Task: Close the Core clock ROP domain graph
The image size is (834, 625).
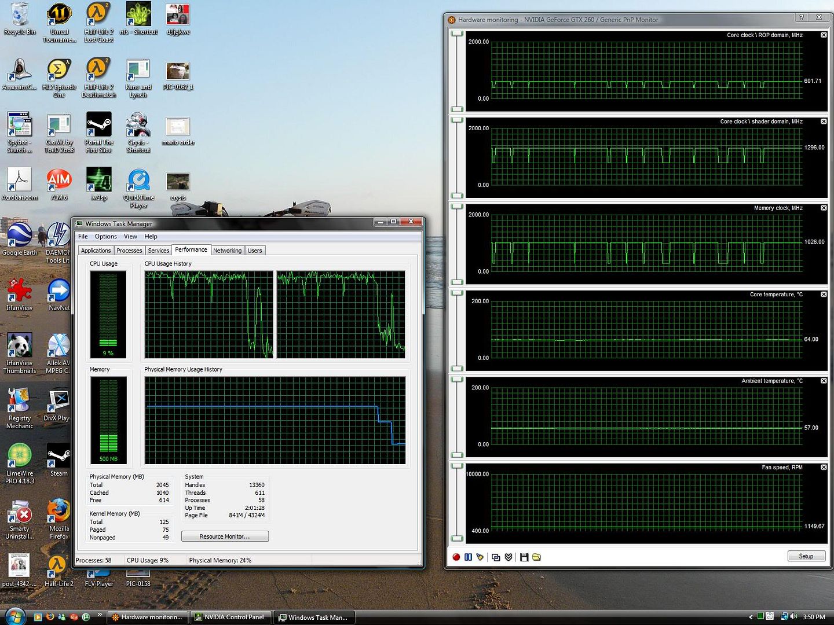Action: pos(824,35)
